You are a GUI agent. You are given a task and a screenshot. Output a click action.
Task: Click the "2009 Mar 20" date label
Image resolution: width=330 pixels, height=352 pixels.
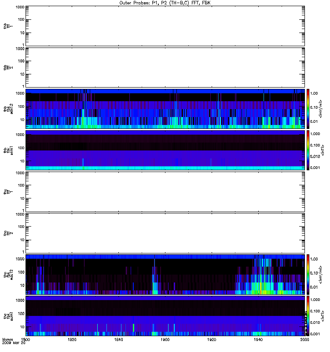[x=14, y=343]
